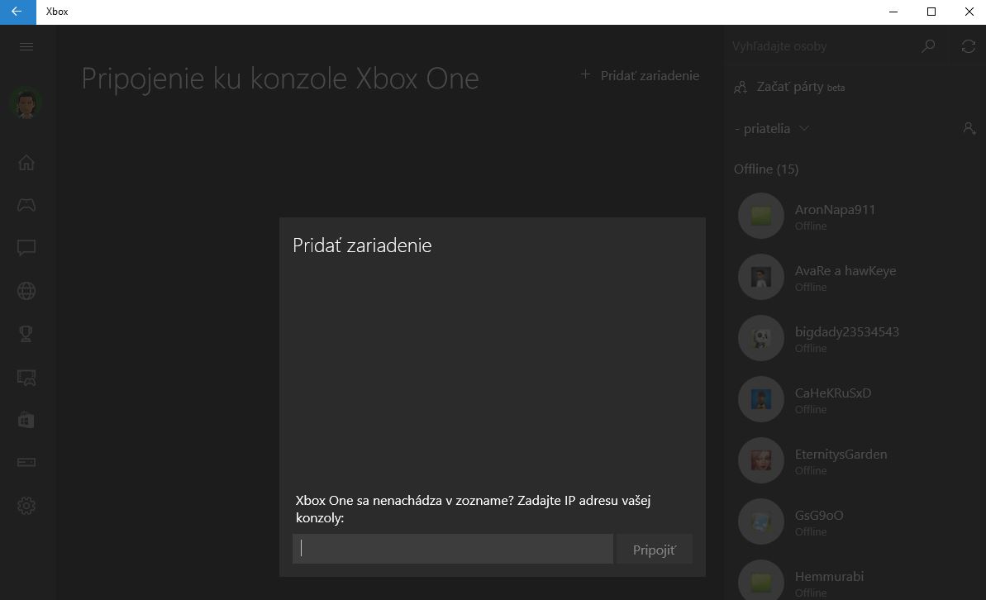Open the console Connection icon

point(26,462)
